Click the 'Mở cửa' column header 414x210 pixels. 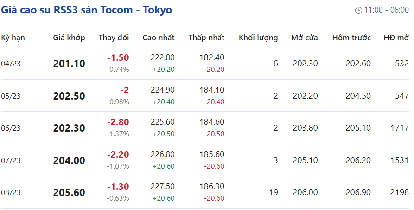[305, 38]
